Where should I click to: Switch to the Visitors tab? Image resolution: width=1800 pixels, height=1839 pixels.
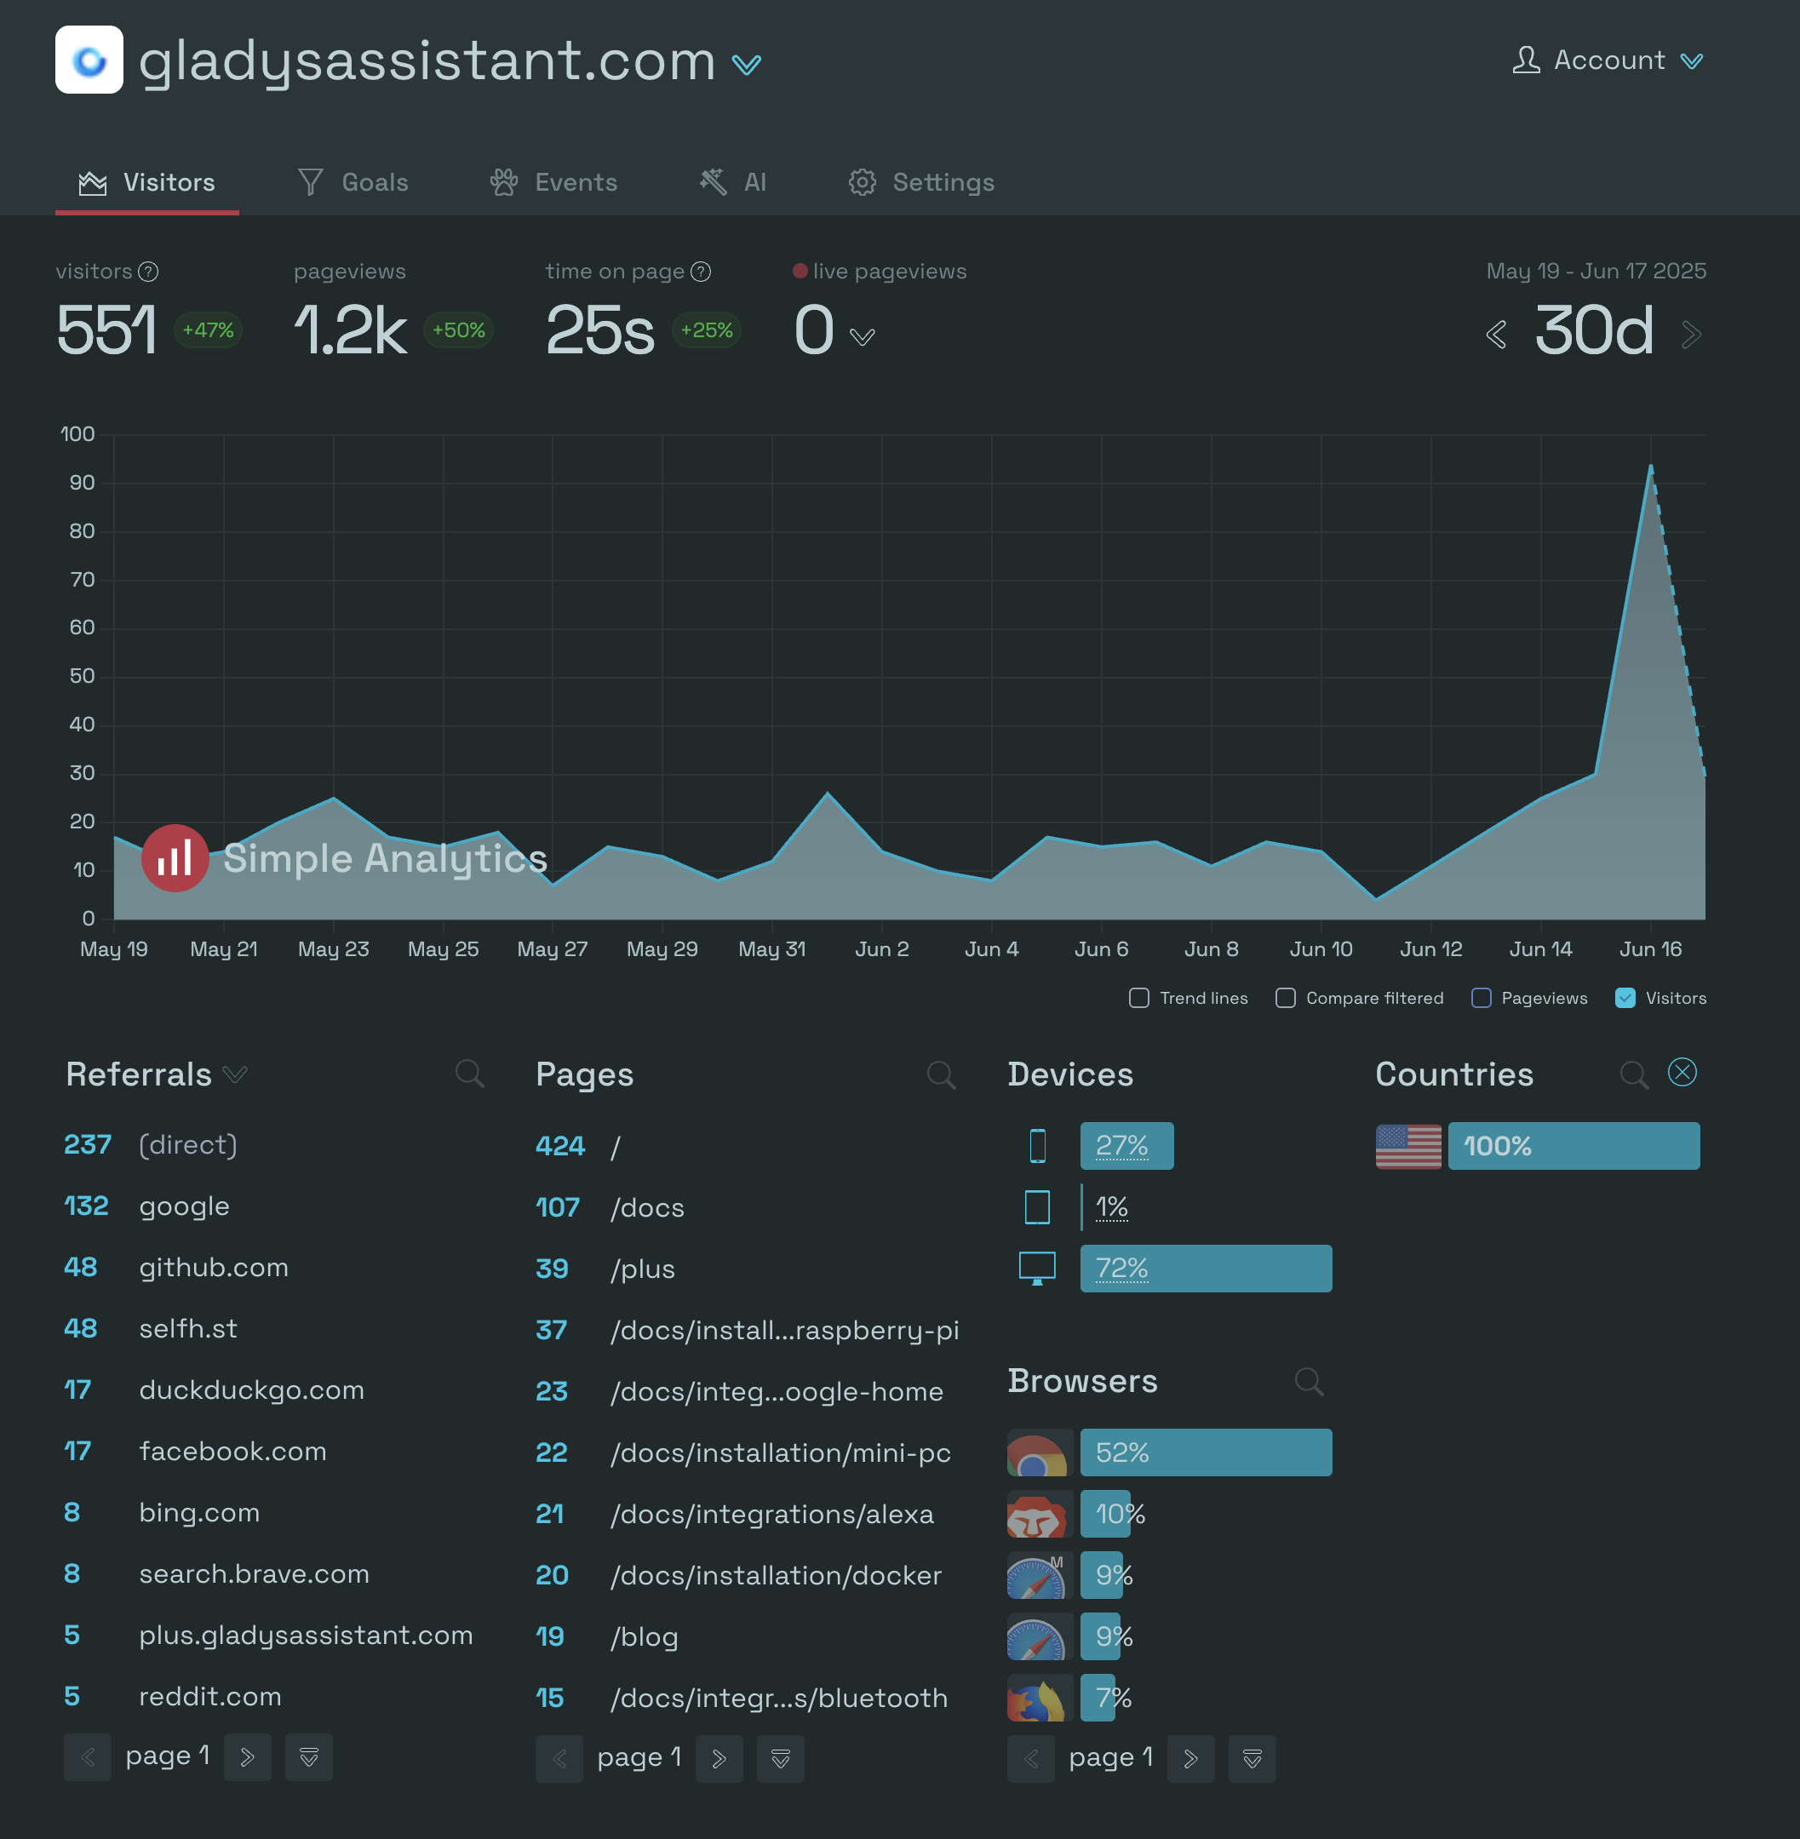click(146, 182)
